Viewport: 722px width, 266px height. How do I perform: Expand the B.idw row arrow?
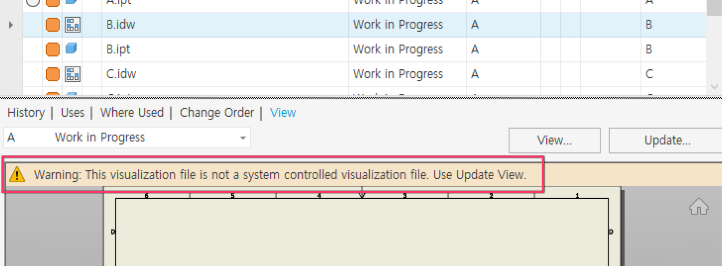11,25
